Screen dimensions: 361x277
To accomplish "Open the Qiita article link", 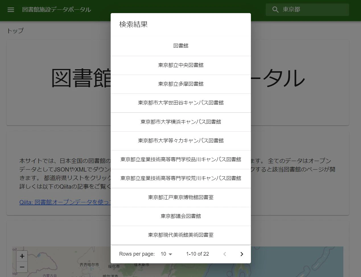I will (x=65, y=202).
